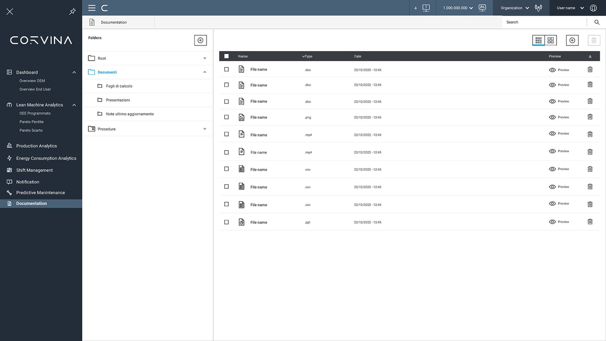606x341 pixels.
Task: Tick the select-all checkbox in the table header
Action: [x=227, y=56]
